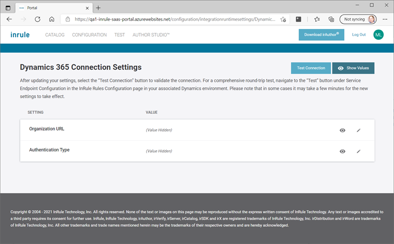The height and width of the screenshot is (244, 394).
Task: Edit Authentication Type with pencil icon
Action: click(x=359, y=151)
